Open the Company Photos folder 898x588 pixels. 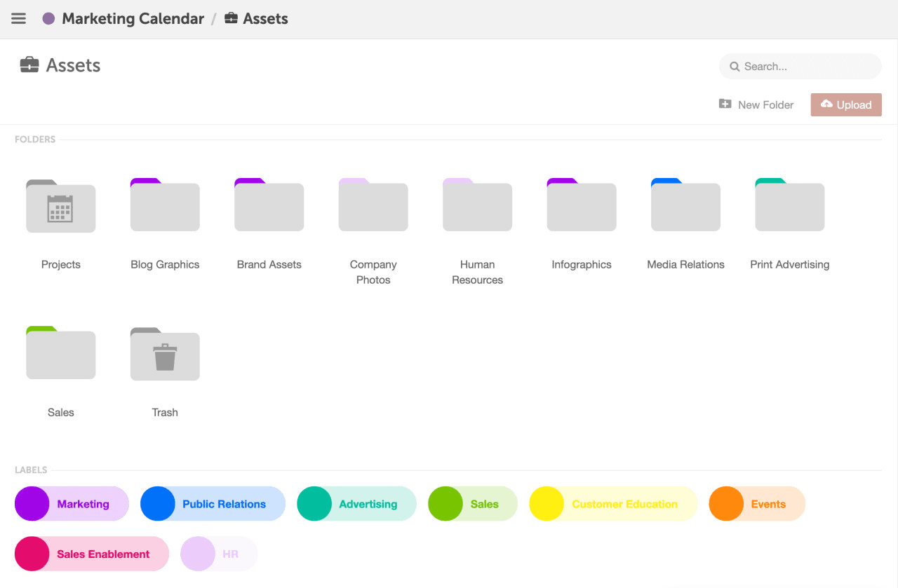point(373,206)
